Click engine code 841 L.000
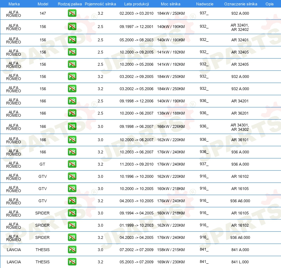Screen dimensions: 281x268 pyautogui.click(x=240, y=262)
